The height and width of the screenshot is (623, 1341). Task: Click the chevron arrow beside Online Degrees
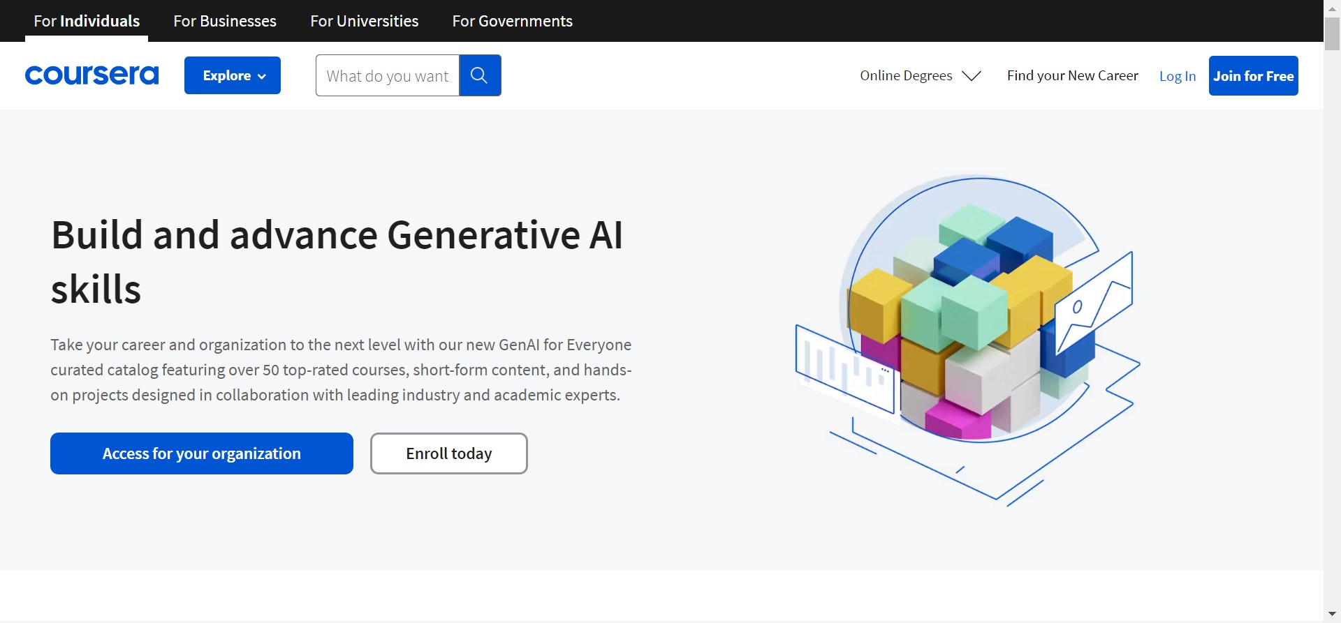tap(972, 76)
